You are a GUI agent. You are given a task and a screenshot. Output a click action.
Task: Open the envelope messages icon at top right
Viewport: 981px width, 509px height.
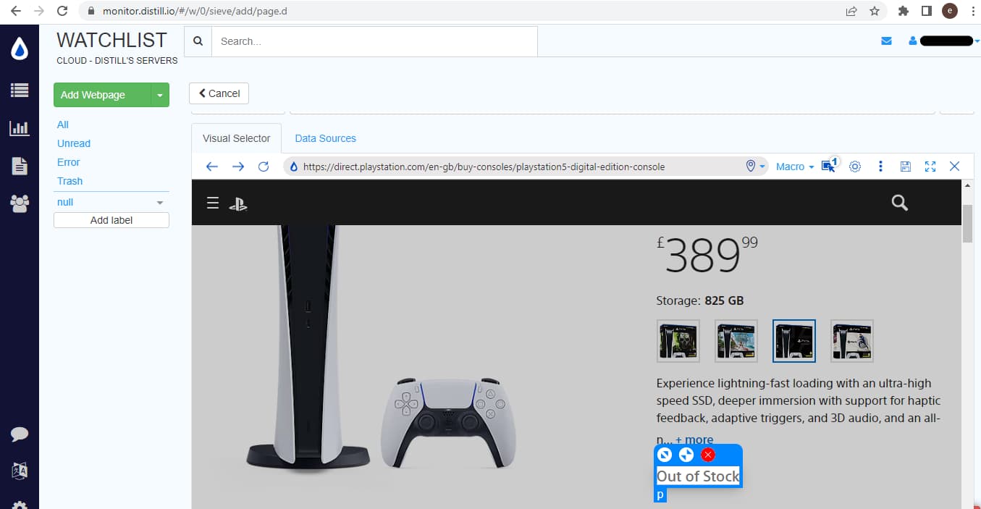coord(886,41)
